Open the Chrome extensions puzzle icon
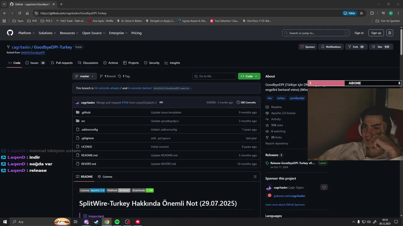This screenshot has height=226, width=403. 372,13
